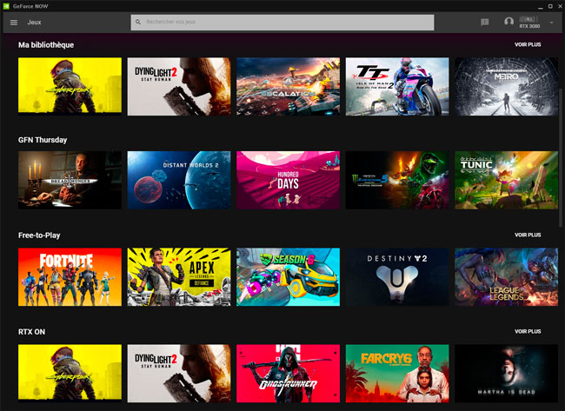Click VOIR PLUS for RTX ON

(527, 331)
